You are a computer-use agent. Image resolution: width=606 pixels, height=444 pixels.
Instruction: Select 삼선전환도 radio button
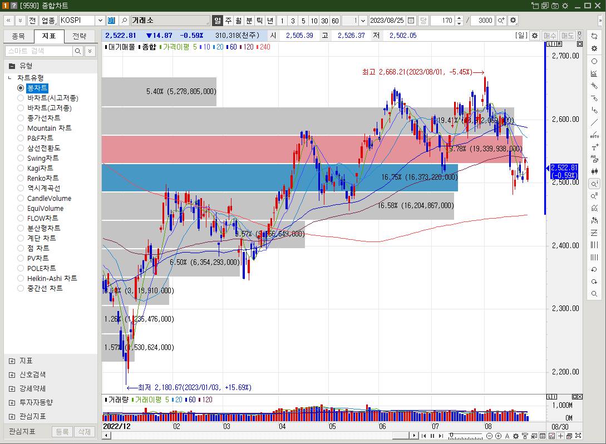tap(21, 148)
